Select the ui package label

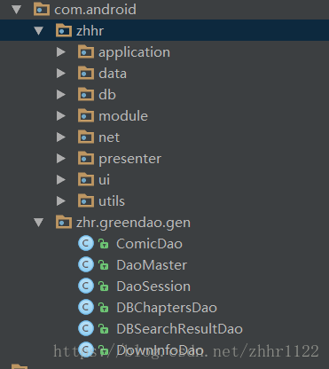[104, 180]
